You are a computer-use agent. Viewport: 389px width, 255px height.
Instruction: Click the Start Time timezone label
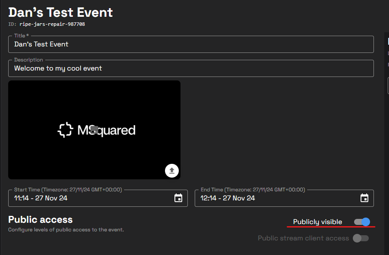(68, 190)
